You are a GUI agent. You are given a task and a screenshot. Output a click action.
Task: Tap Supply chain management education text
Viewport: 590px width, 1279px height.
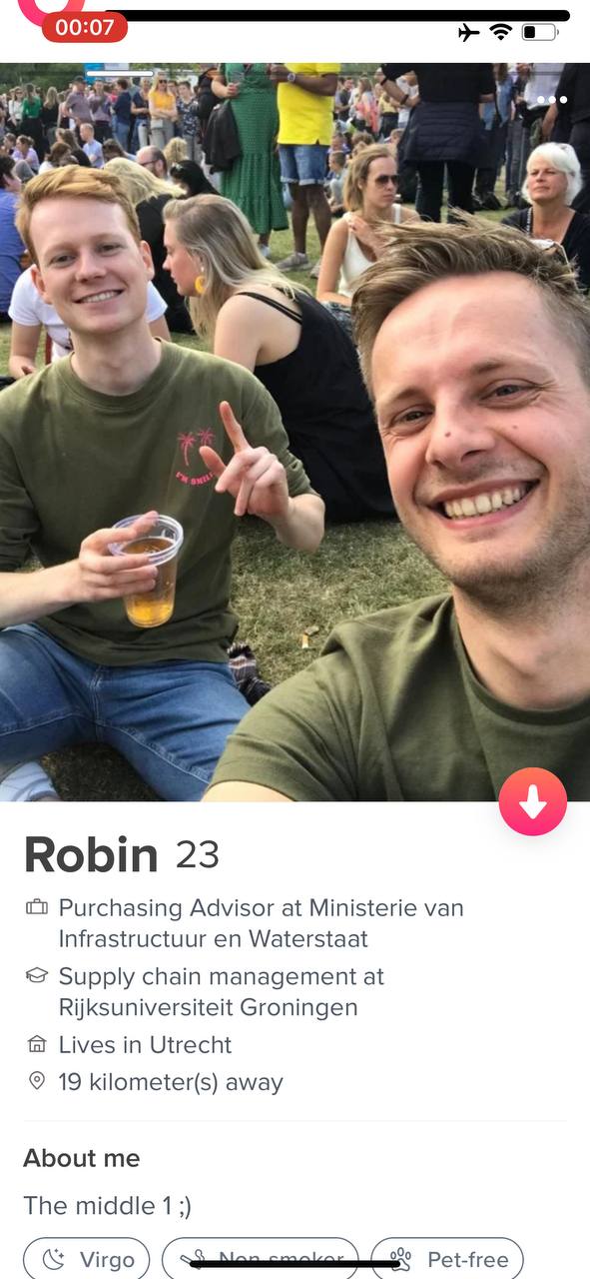click(x=222, y=991)
